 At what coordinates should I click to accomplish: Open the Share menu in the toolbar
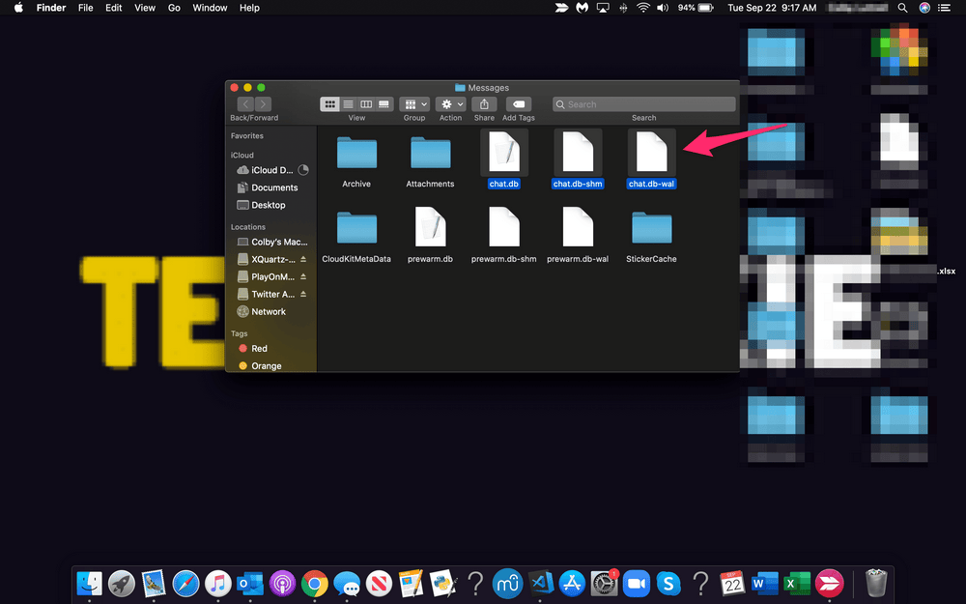point(484,103)
